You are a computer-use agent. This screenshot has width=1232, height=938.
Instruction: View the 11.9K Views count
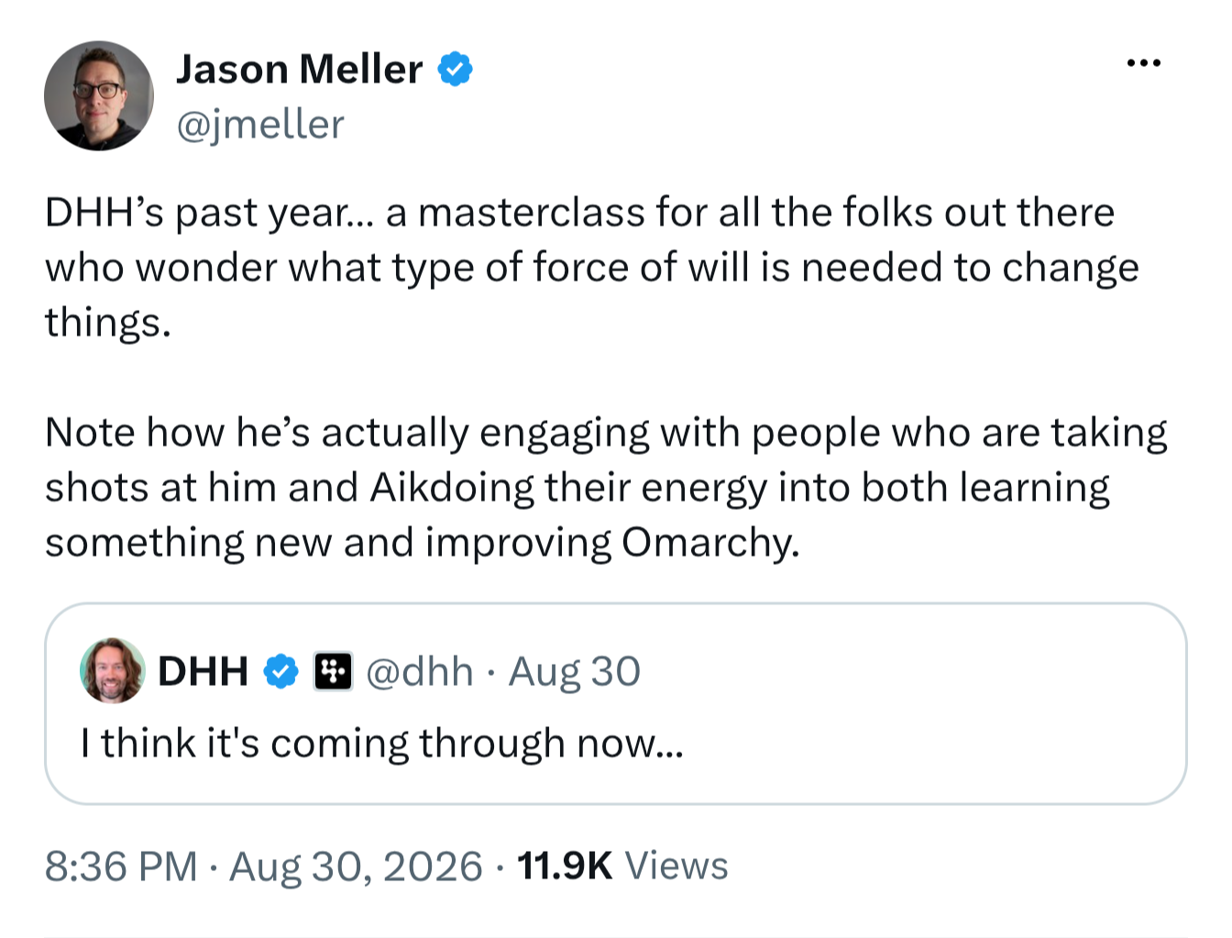point(622,866)
